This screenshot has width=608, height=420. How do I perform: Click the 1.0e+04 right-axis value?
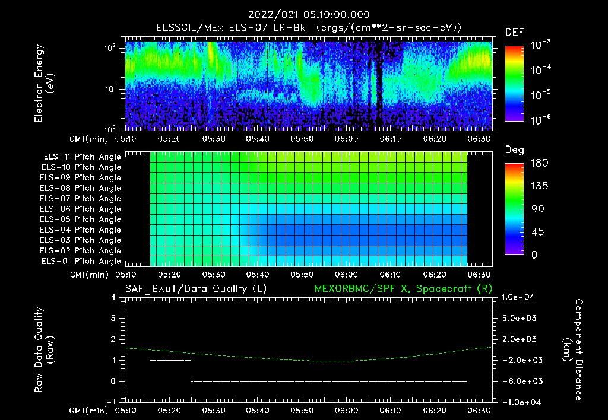518,297
